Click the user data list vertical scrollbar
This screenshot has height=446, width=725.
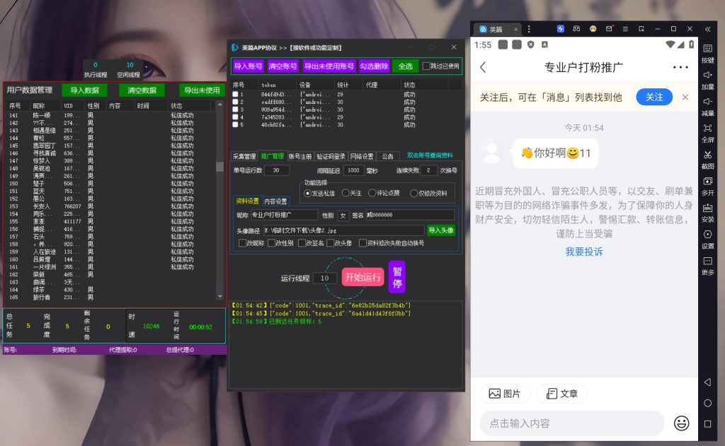pyautogui.click(x=219, y=168)
